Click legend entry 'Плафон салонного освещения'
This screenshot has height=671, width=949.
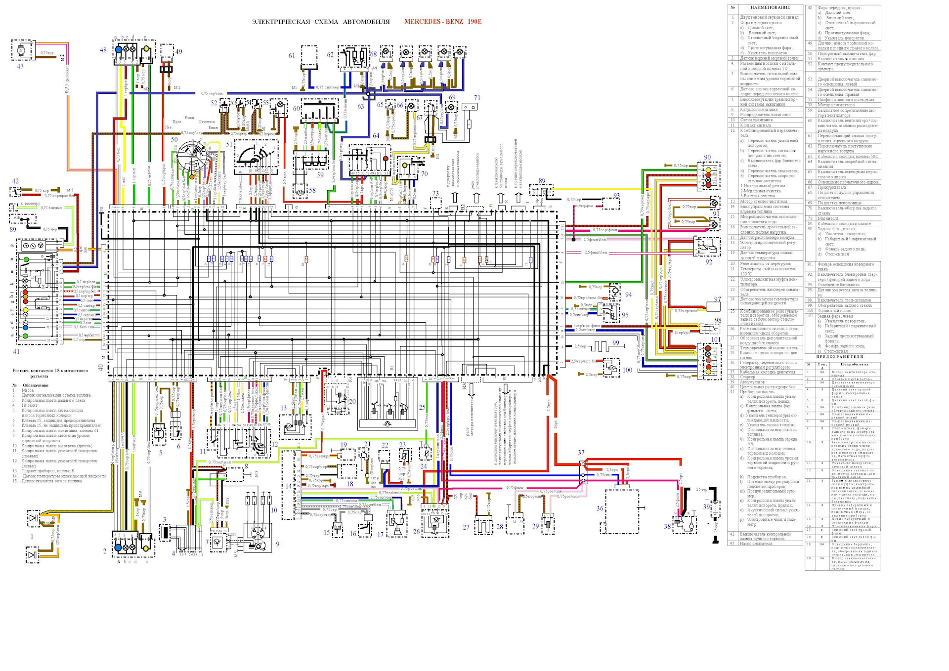tap(846, 100)
